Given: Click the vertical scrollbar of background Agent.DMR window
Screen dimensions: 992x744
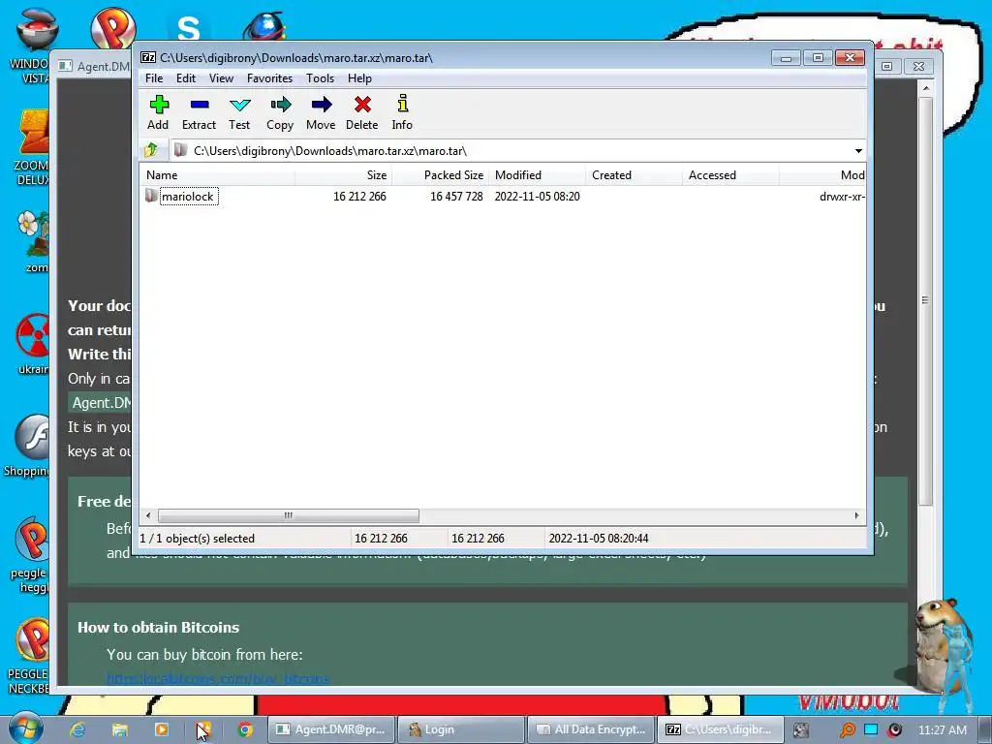Looking at the screenshot, I should pyautogui.click(x=925, y=300).
